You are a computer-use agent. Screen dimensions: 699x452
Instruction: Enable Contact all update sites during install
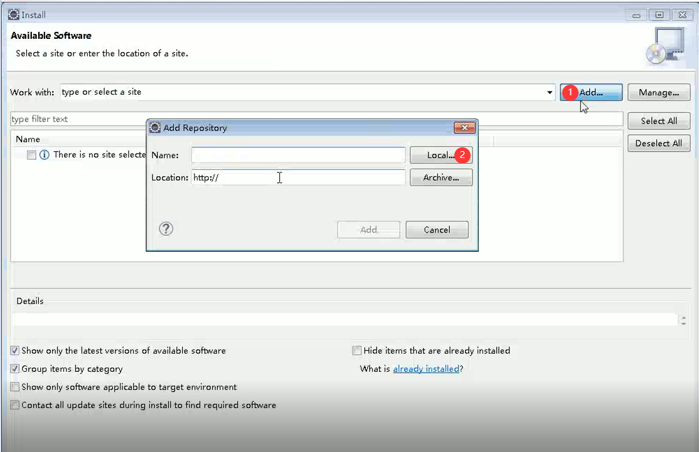point(14,405)
